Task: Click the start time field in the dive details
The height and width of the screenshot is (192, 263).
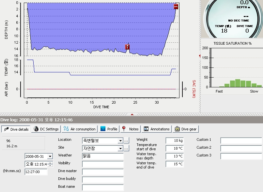Action: (x=36, y=164)
